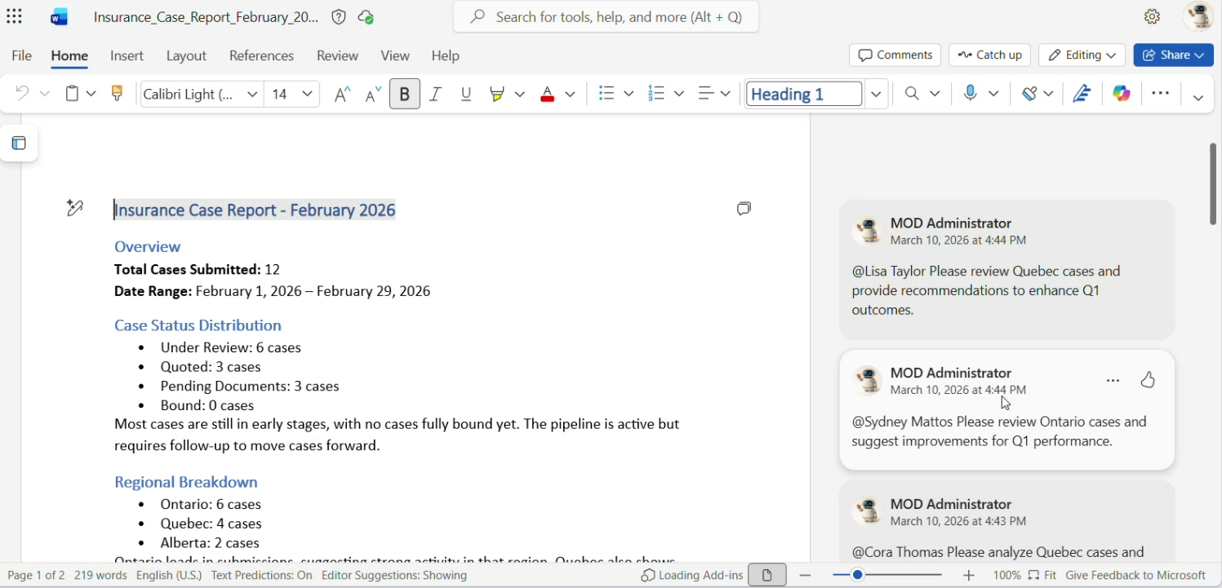
Task: Click the Editor pen icon in the ribbon
Action: click(1082, 94)
